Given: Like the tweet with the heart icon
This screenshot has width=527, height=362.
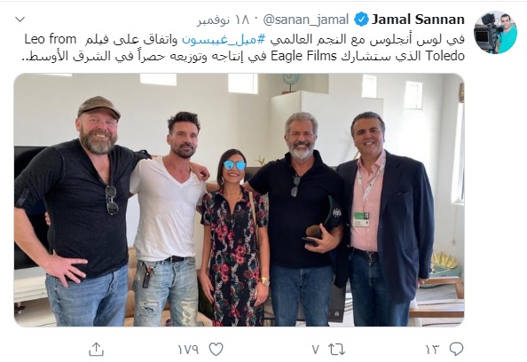Looking at the screenshot, I should [216, 350].
